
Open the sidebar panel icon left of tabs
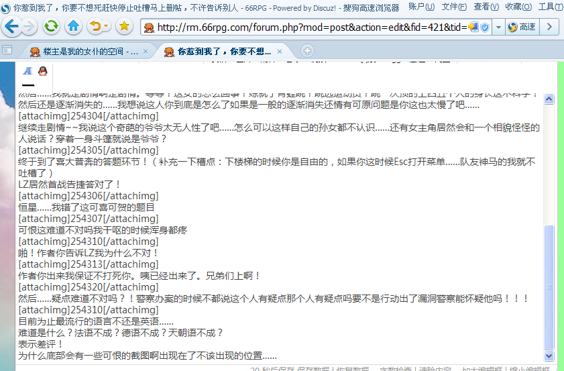pos(7,50)
